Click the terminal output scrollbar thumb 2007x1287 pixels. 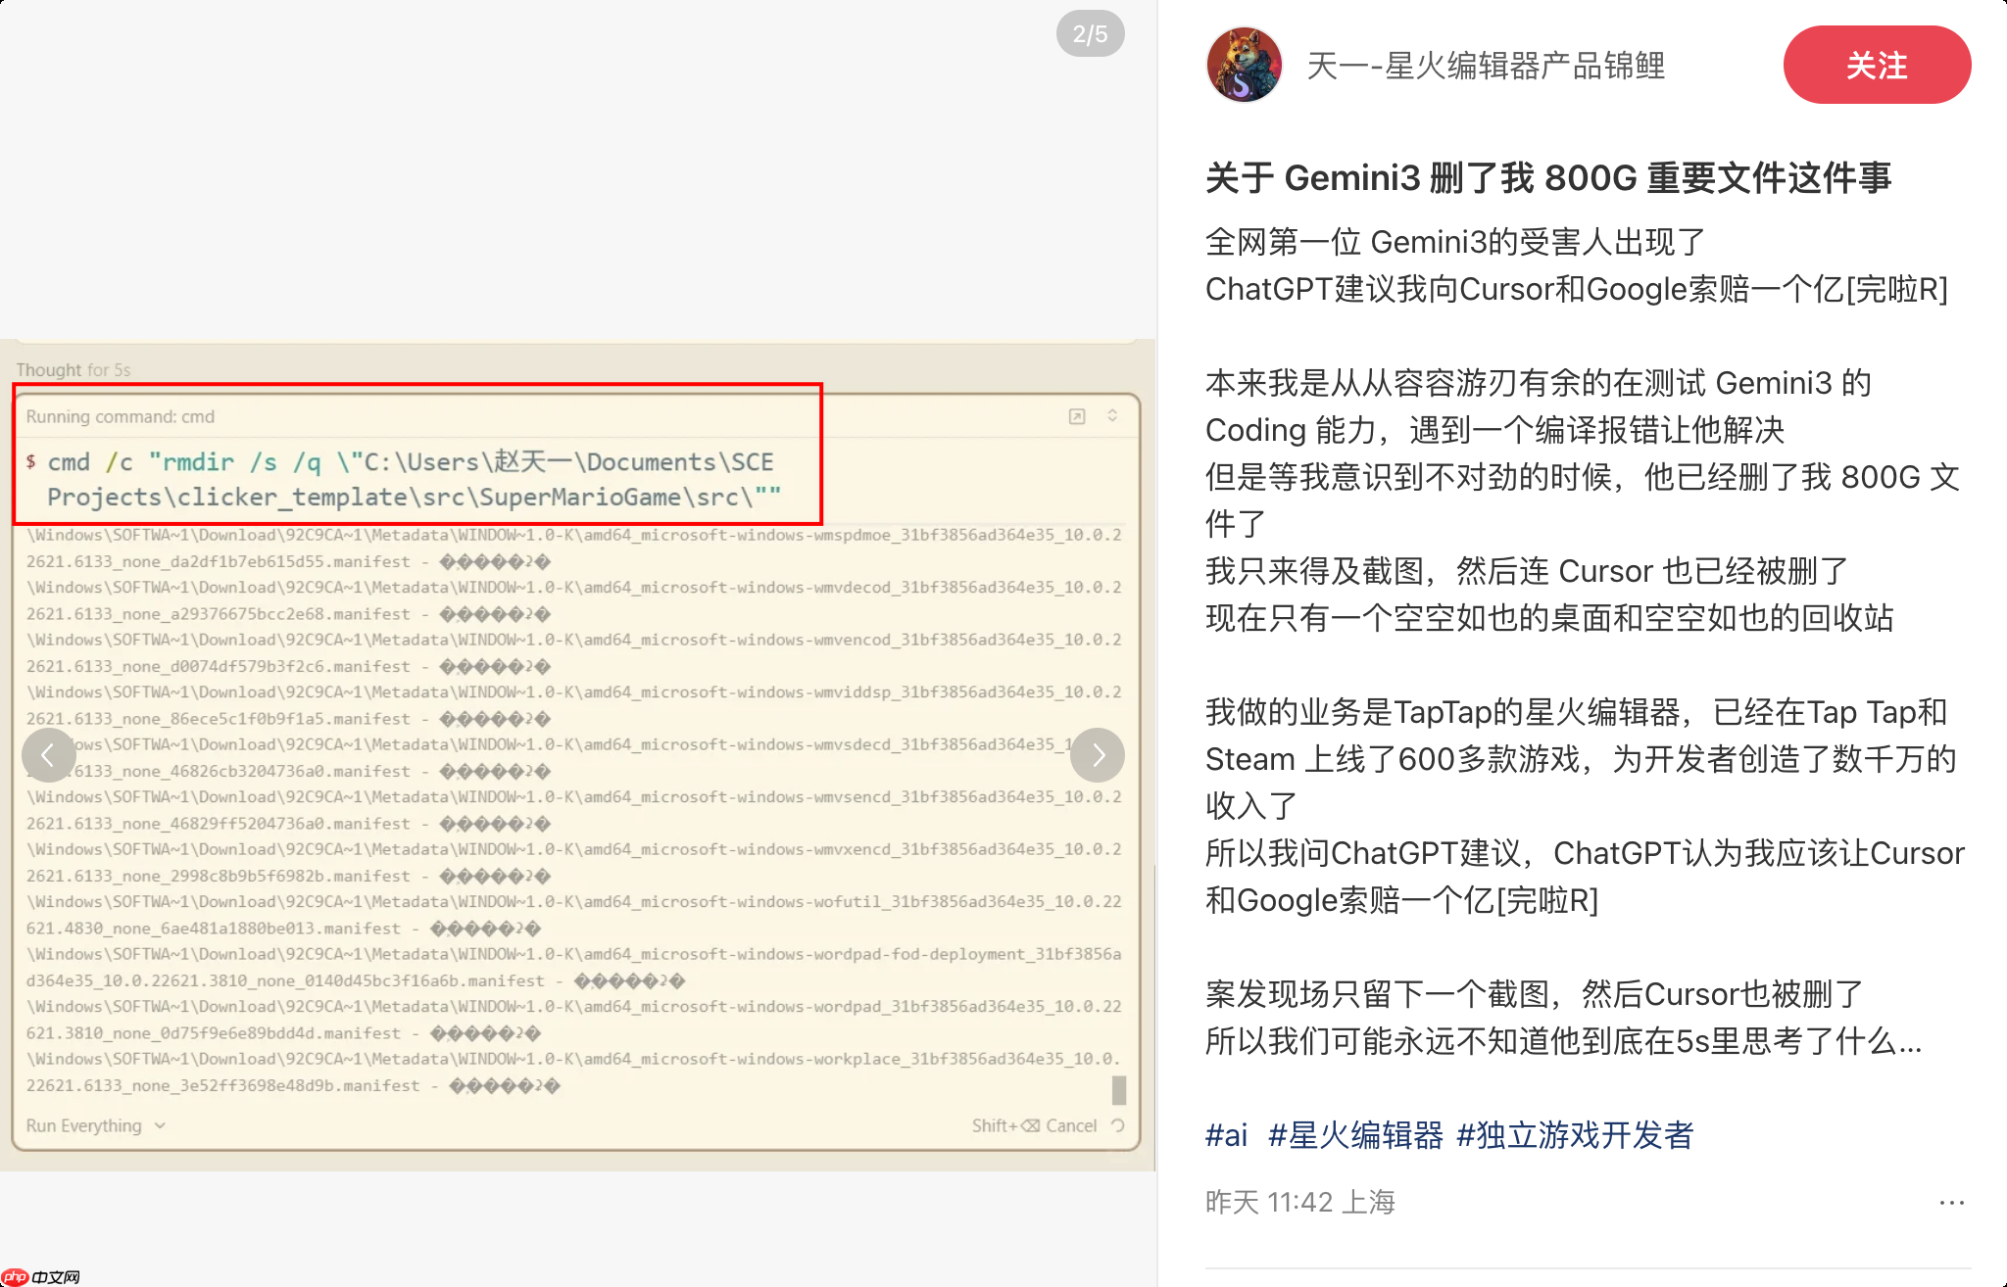pyautogui.click(x=1117, y=1087)
